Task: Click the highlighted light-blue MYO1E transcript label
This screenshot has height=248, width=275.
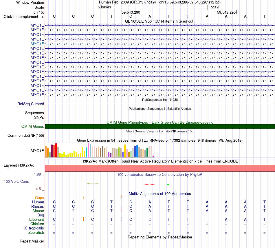Action: coord(37,44)
